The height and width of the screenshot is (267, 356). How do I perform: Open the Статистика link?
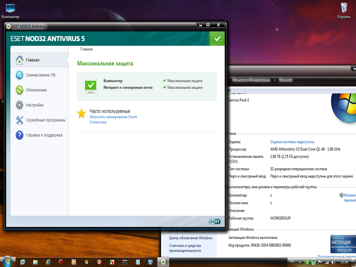click(x=98, y=122)
